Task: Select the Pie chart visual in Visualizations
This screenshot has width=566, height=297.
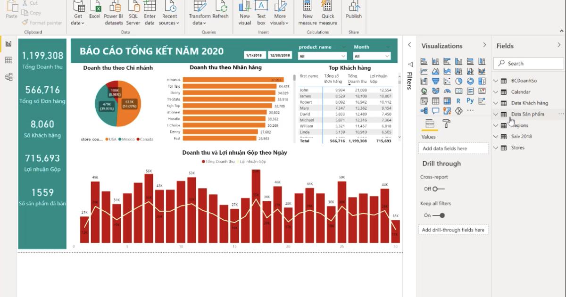Action: 459,81
